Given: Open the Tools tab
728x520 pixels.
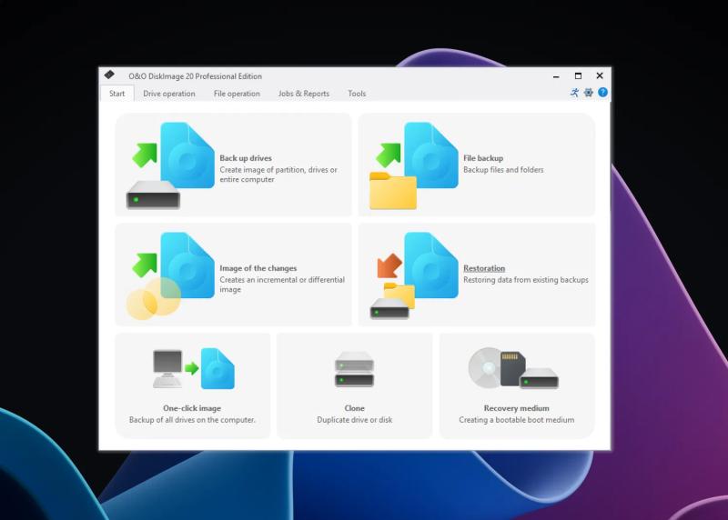Looking at the screenshot, I should [357, 94].
